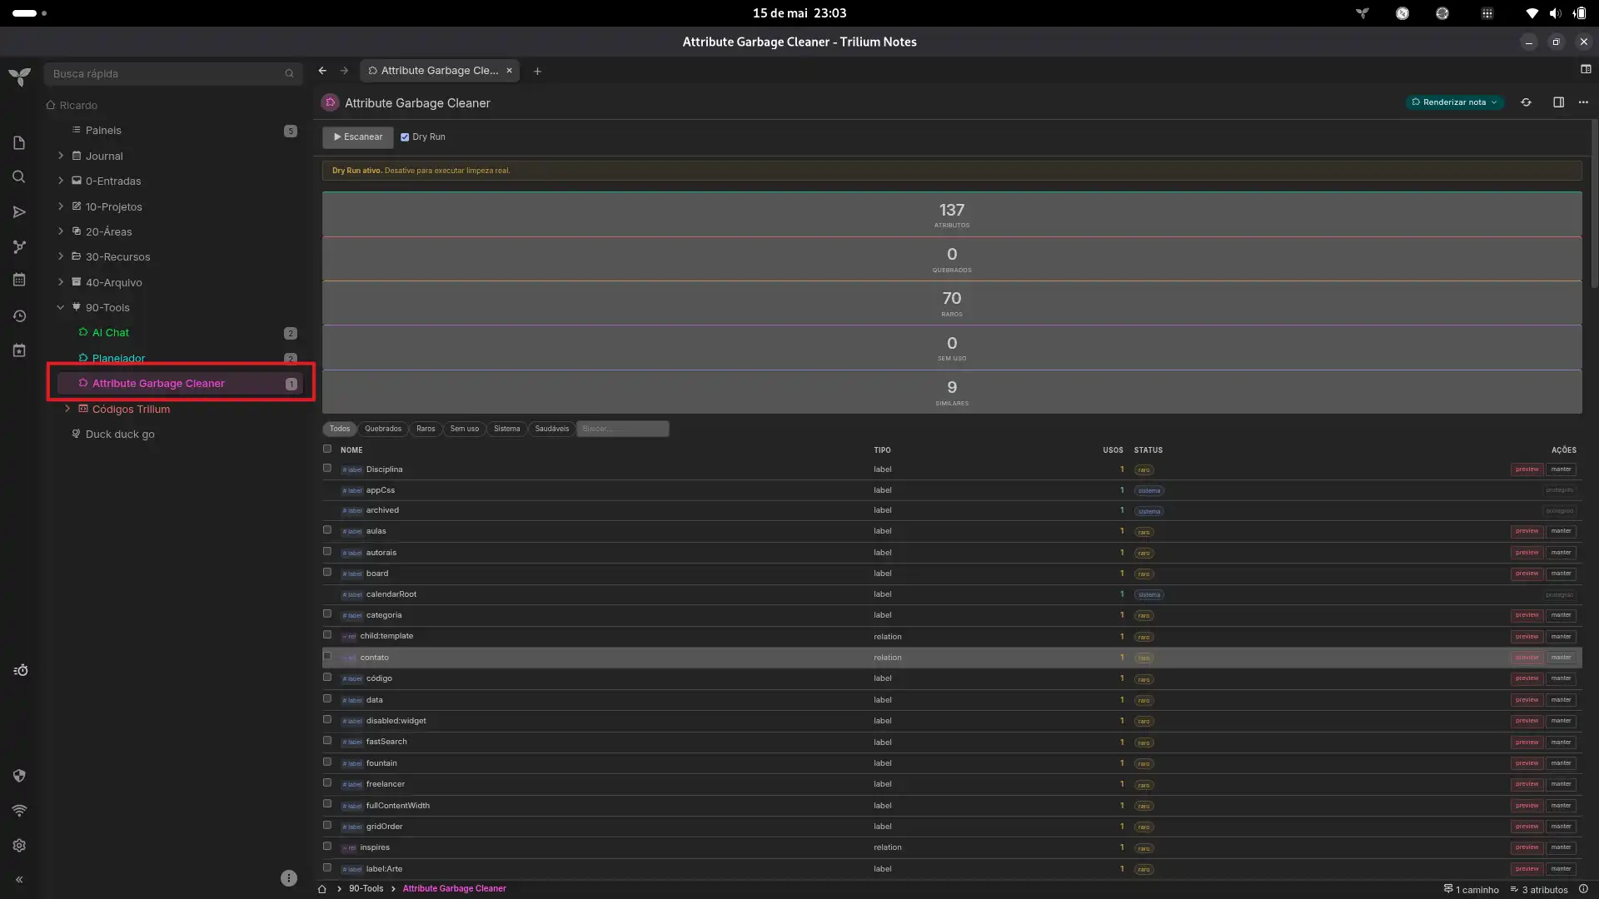Click manter button for aulas row
This screenshot has width=1599, height=899.
coord(1561,531)
